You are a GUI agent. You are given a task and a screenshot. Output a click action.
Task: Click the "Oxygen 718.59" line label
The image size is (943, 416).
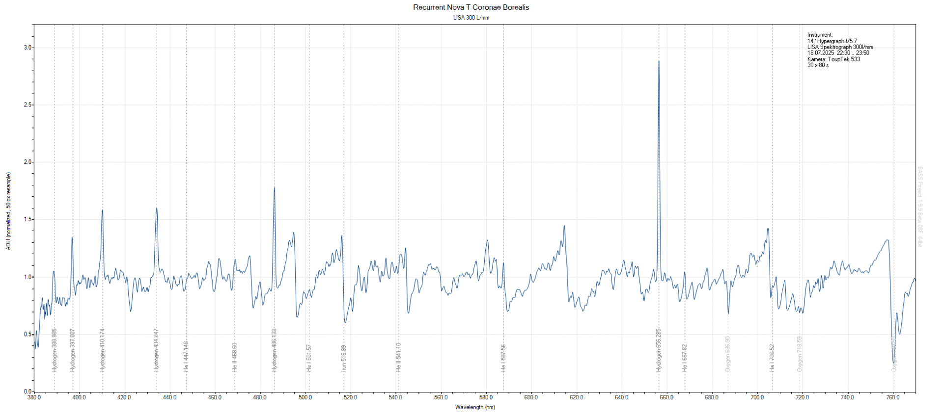800,354
